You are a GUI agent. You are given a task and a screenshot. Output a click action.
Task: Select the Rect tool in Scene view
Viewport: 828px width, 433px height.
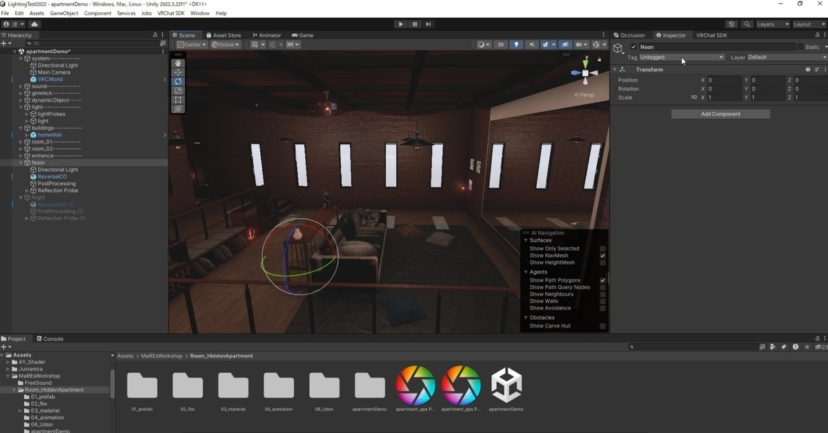pyautogui.click(x=178, y=99)
